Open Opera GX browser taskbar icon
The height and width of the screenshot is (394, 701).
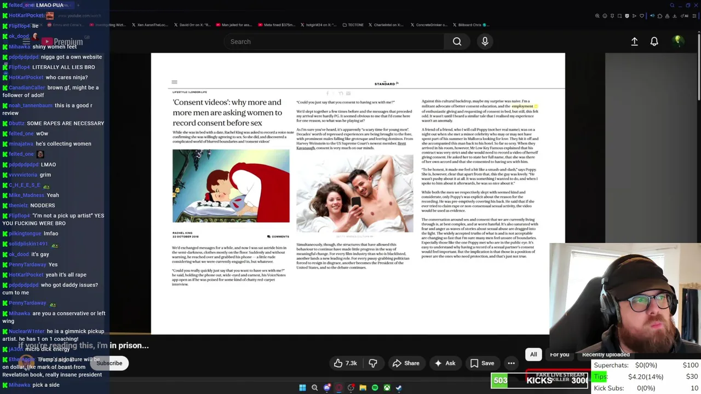click(x=339, y=388)
